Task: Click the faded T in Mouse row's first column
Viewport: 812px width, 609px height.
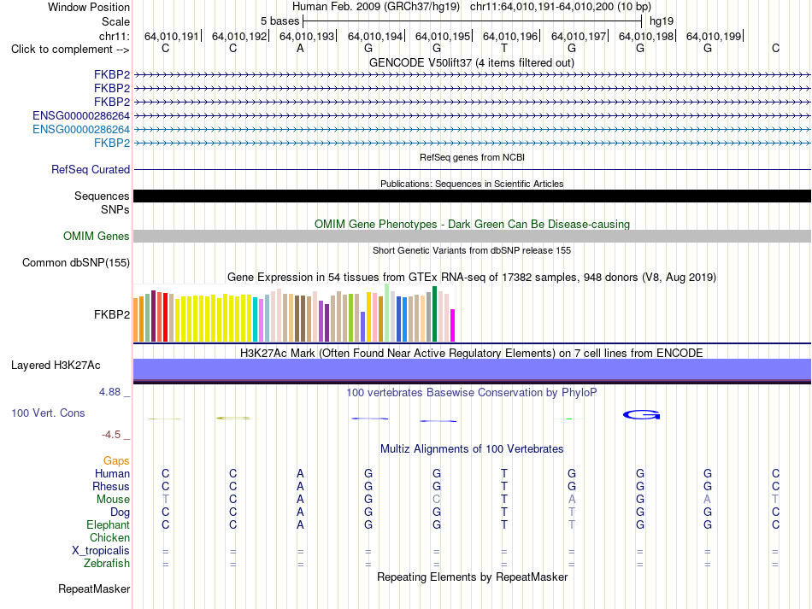Action: [165, 500]
